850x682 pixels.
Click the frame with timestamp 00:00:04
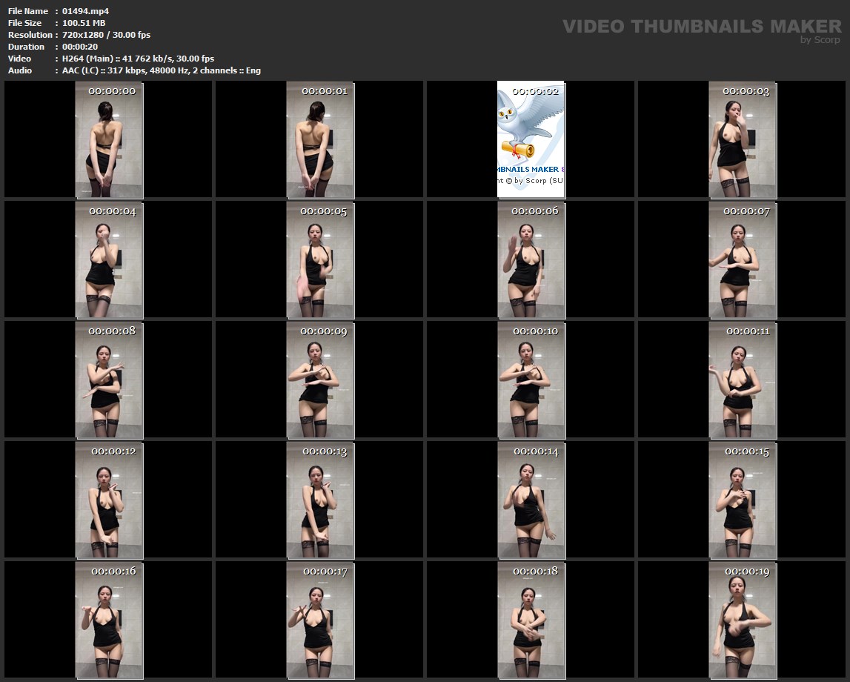coord(109,260)
